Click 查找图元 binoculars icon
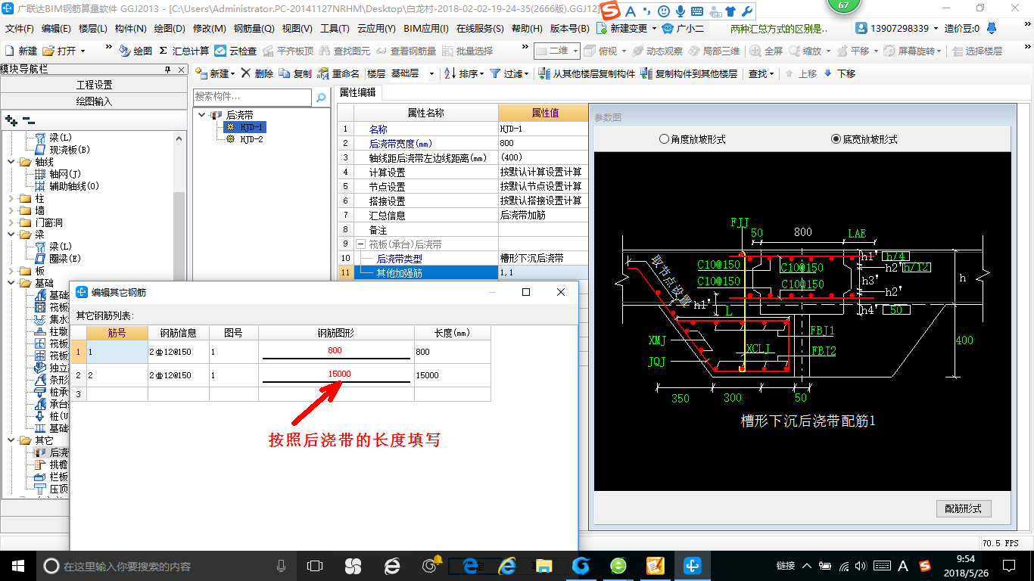1034x581 pixels. (344, 51)
